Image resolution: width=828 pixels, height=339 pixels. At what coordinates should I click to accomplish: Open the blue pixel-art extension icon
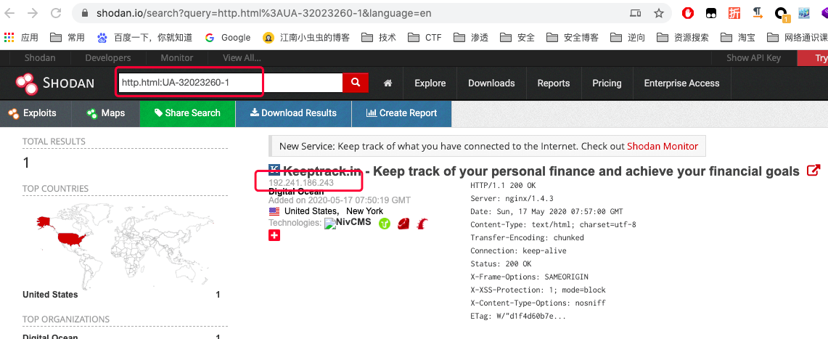coord(804,13)
